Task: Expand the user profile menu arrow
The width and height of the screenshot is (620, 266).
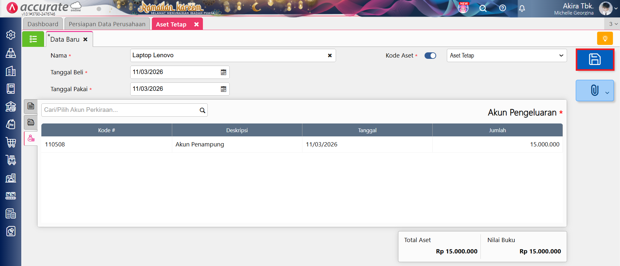Action: pos(616,8)
